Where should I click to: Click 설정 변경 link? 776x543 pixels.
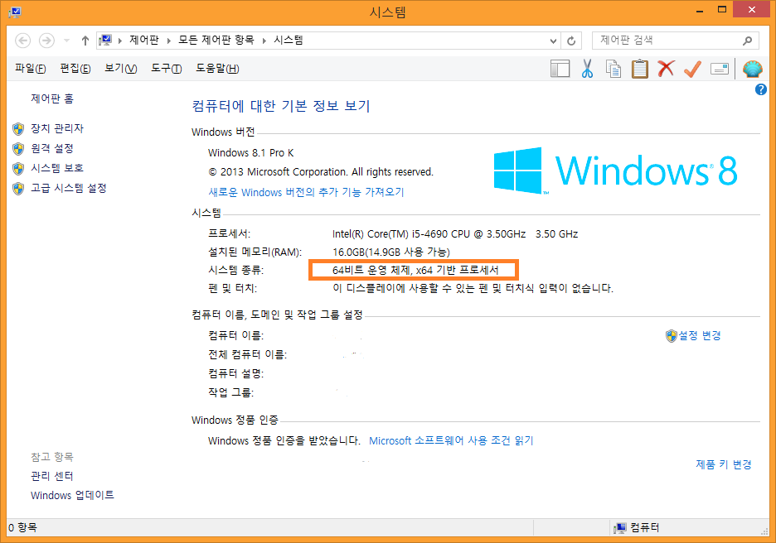click(x=699, y=335)
